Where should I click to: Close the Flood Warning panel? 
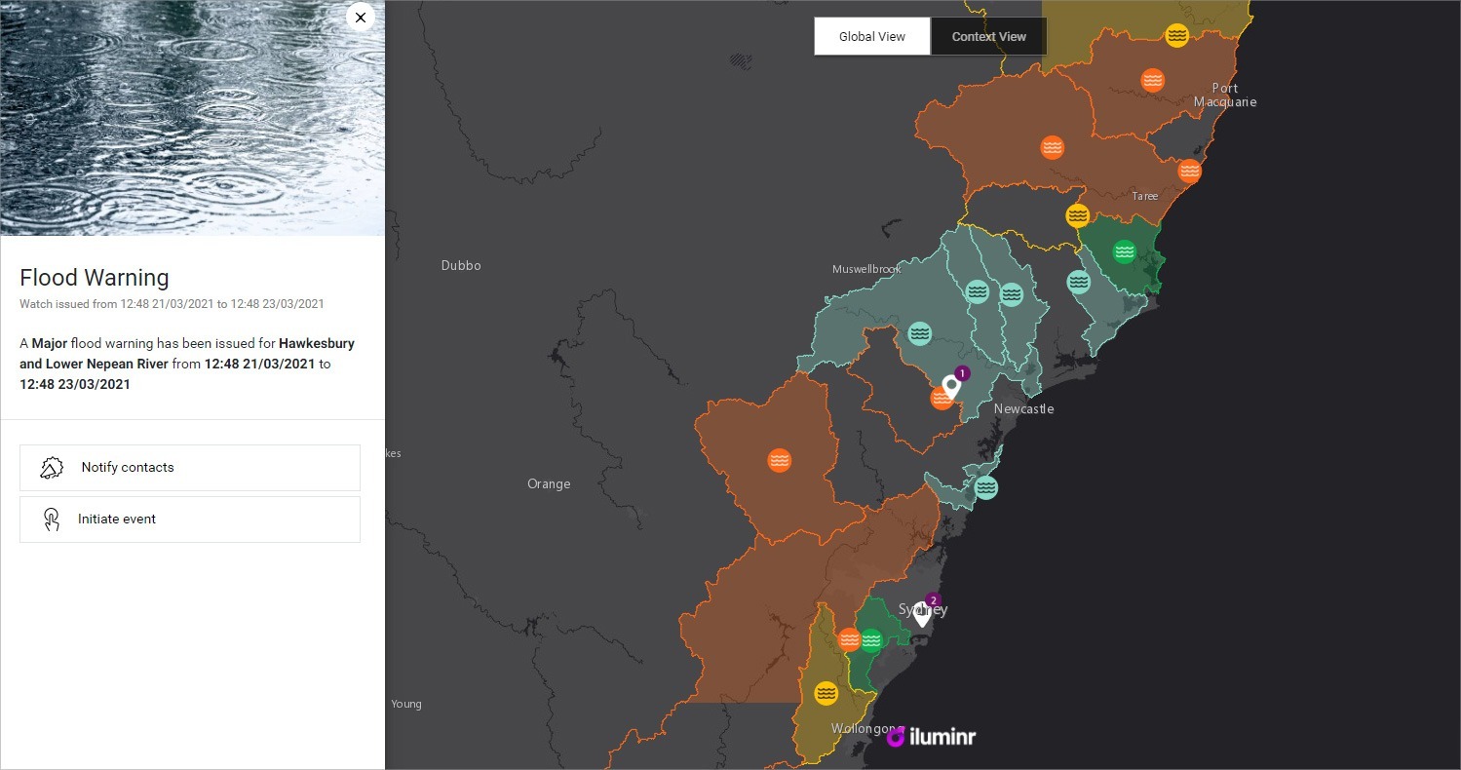coord(361,18)
